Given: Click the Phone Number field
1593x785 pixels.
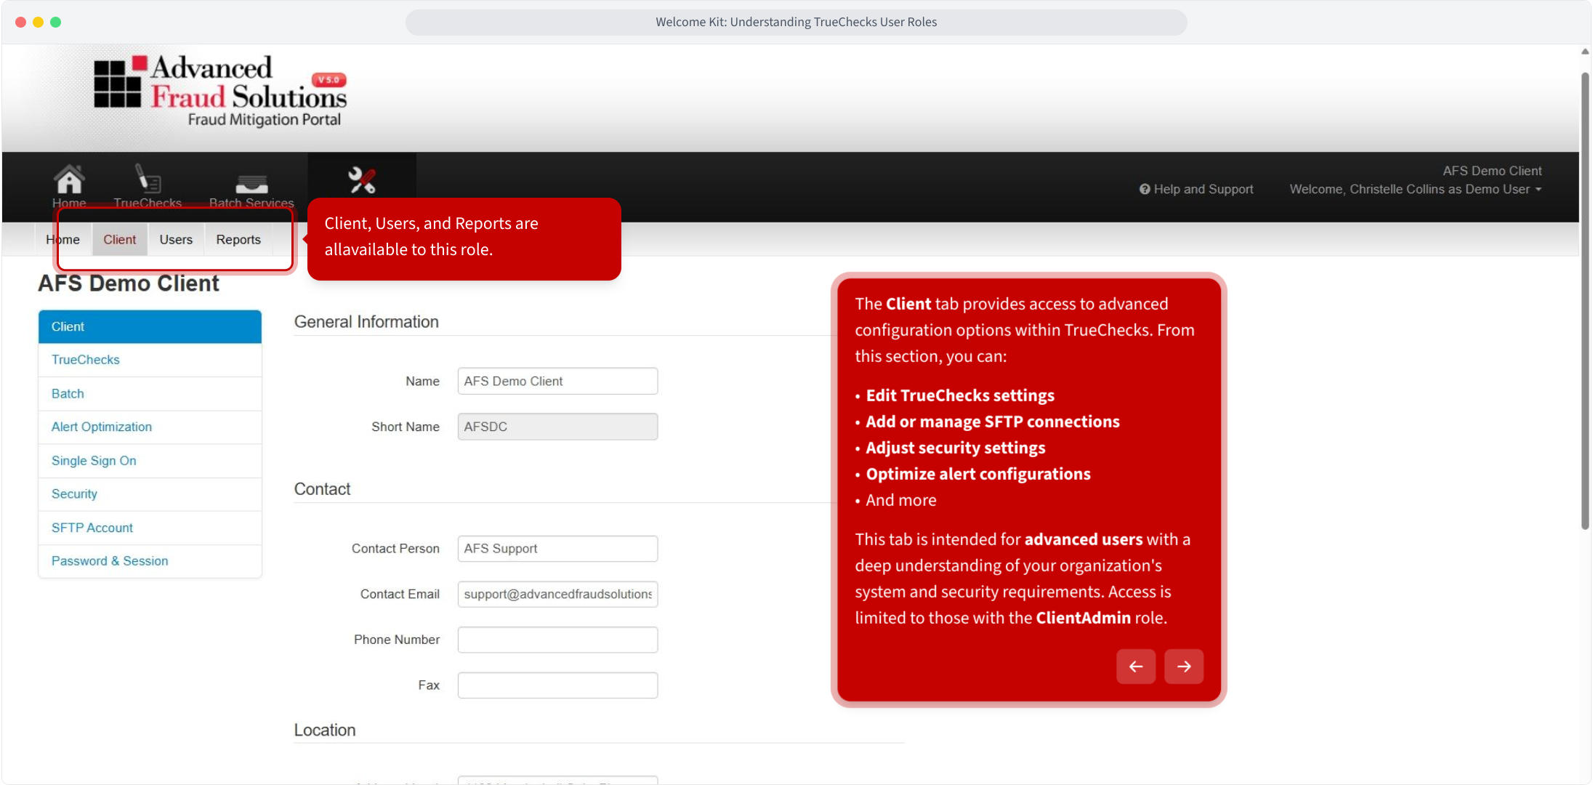Looking at the screenshot, I should (557, 640).
